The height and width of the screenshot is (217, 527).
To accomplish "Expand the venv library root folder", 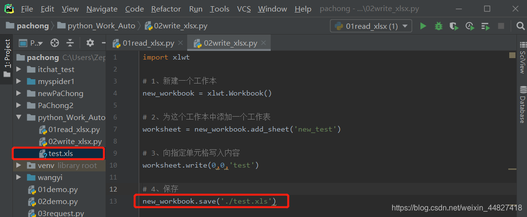I will pyautogui.click(x=19, y=166).
